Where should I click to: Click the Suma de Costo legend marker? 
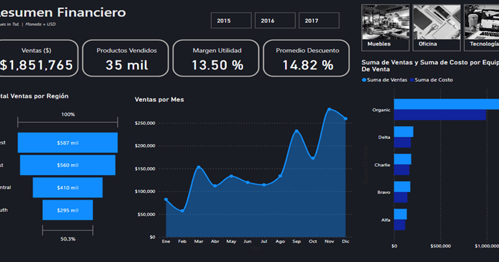412,80
